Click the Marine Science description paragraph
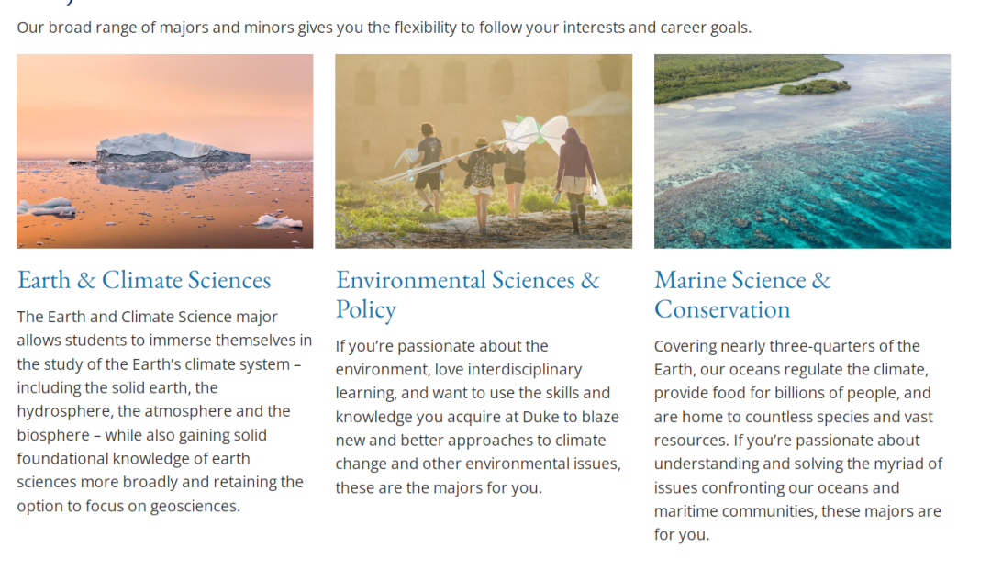 pos(798,440)
